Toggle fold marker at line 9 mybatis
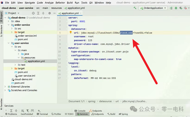 (x=67, y=48)
